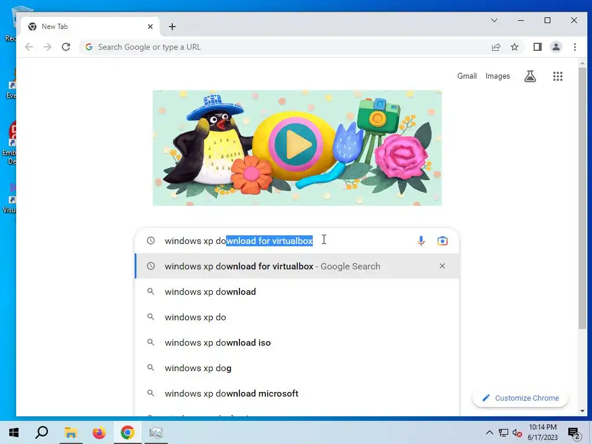Open the Windows Start menu

click(x=14, y=432)
